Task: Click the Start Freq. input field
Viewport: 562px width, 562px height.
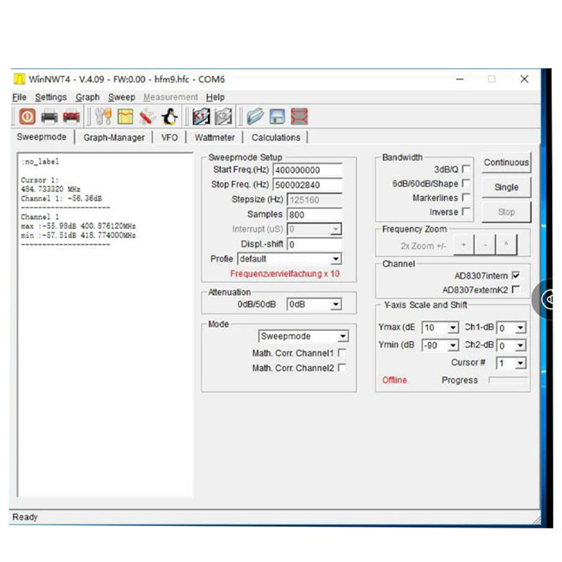Action: pyautogui.click(x=308, y=170)
